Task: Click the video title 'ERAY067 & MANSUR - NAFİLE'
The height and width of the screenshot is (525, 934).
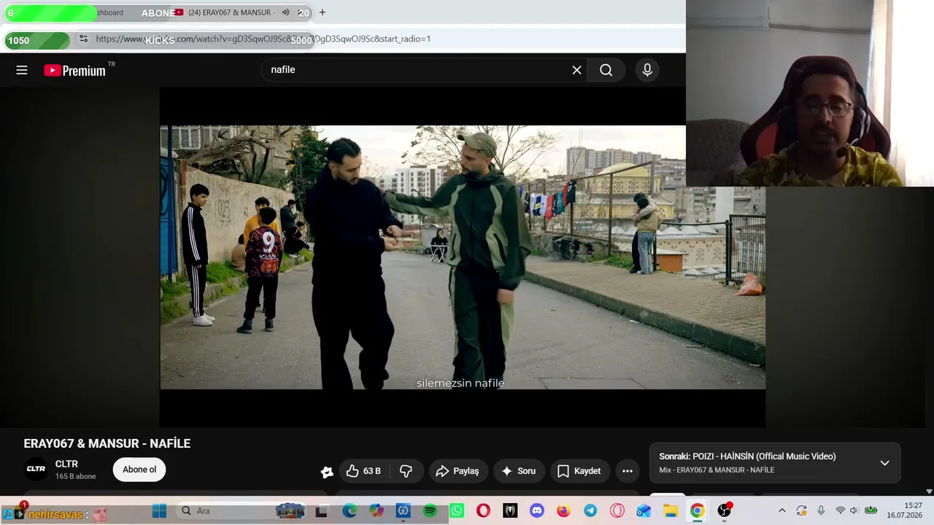Action: pyautogui.click(x=107, y=443)
